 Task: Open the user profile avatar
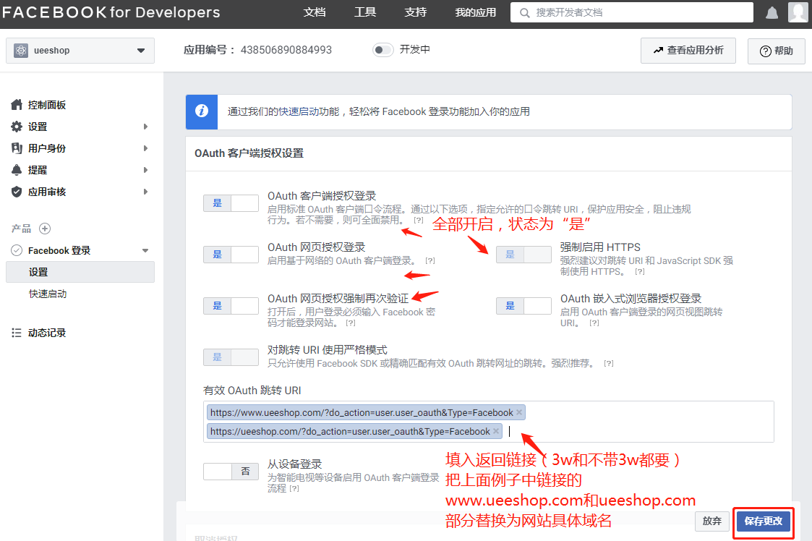(798, 12)
